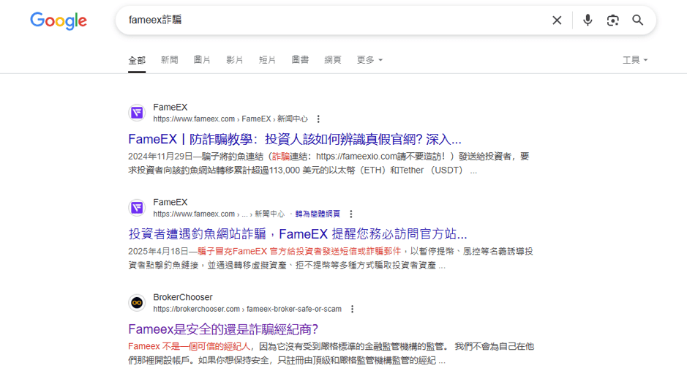The width and height of the screenshot is (687, 382).
Task: Click the FameEX site name of the first result
Action: tap(170, 108)
